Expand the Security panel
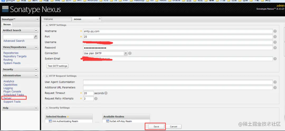The height and width of the screenshot is (131, 285). (x=36, y=69)
